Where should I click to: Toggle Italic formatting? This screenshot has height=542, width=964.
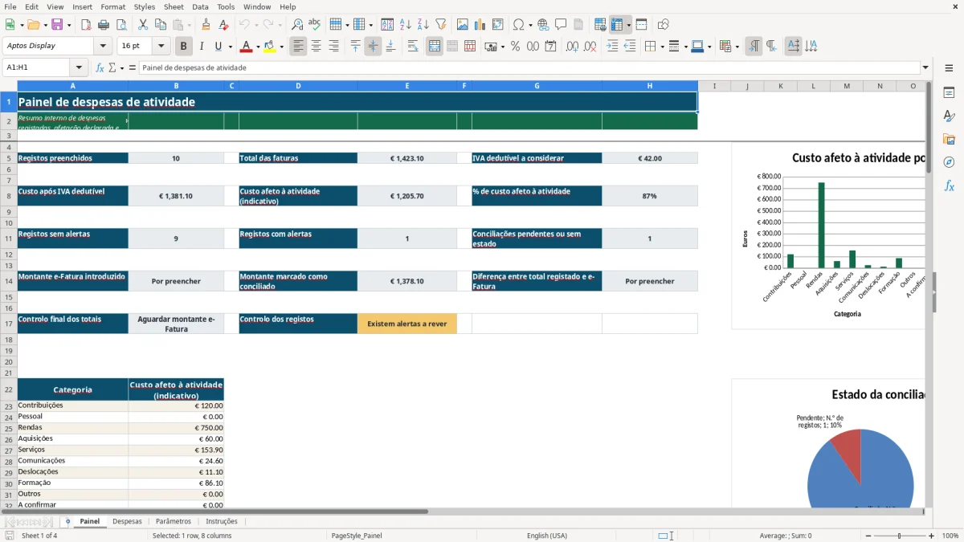[x=202, y=47]
